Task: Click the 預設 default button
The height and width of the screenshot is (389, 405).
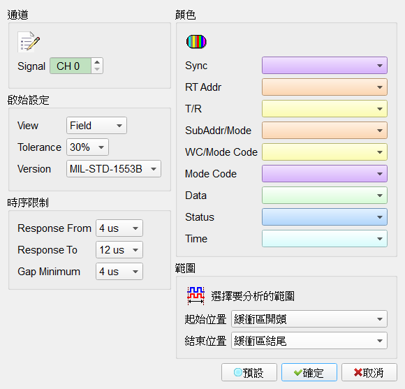Action: [249, 372]
